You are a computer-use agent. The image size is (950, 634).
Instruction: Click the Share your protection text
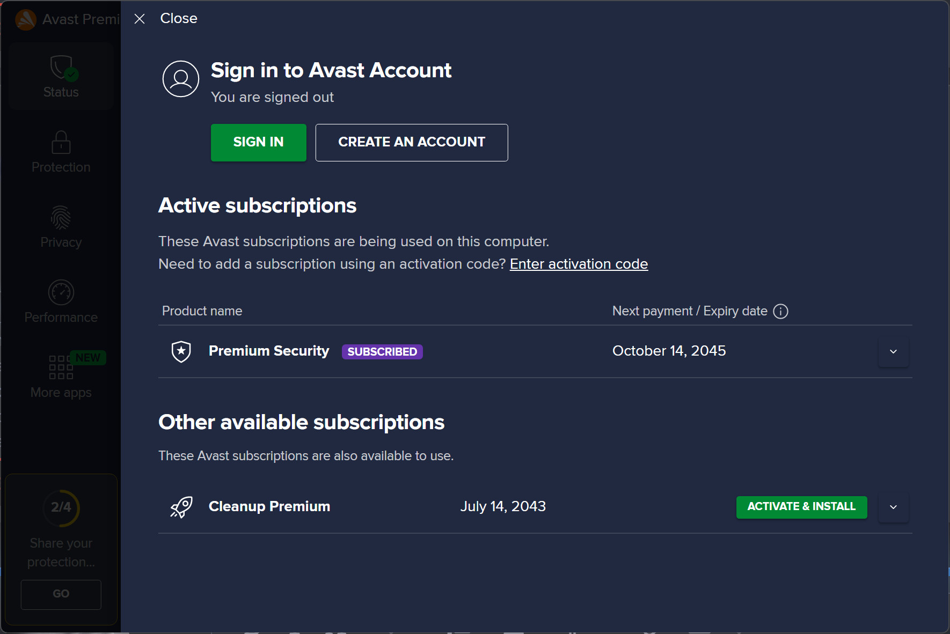tap(61, 552)
